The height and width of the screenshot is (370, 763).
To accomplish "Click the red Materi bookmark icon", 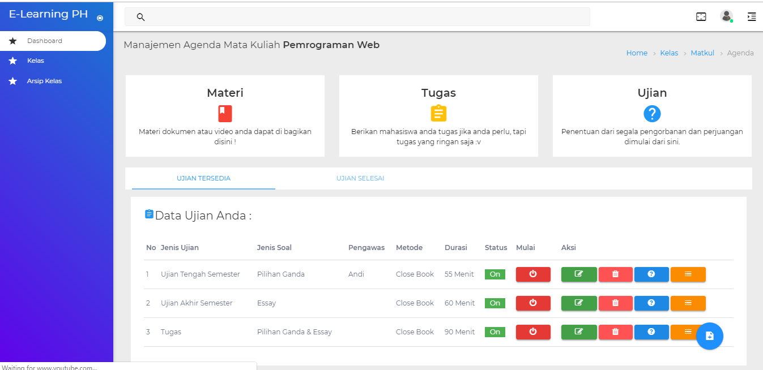I will [225, 114].
